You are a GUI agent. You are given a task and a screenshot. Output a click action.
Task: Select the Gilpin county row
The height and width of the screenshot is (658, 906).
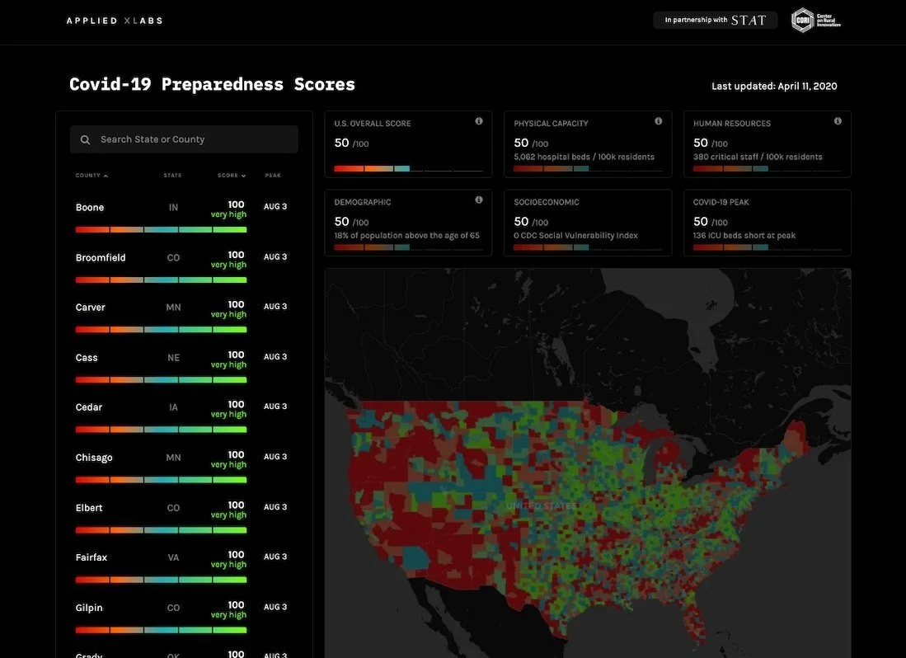point(184,617)
